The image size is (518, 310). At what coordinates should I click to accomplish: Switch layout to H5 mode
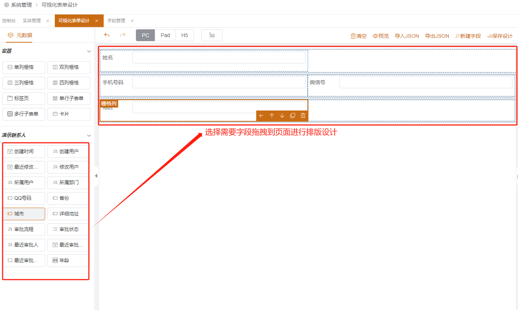coord(184,35)
